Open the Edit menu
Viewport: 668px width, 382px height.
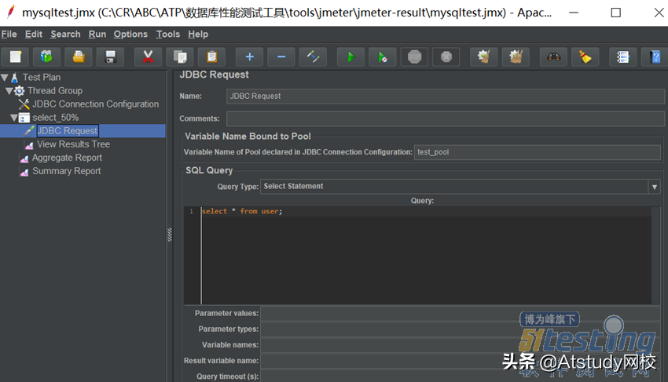click(x=34, y=34)
